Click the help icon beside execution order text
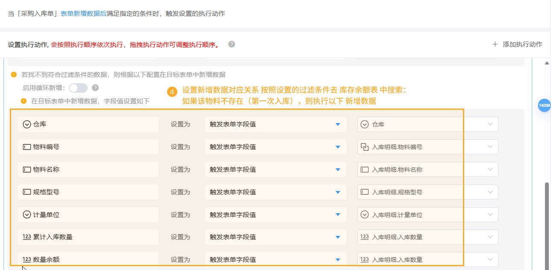This screenshot has height=270, width=551. 232,44
